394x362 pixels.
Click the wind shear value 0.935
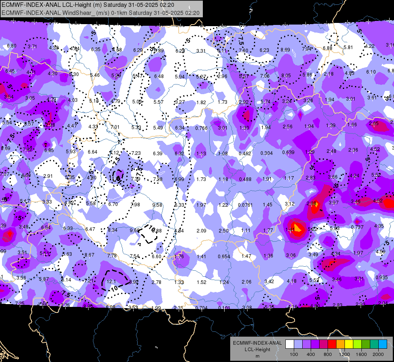tap(382, 278)
